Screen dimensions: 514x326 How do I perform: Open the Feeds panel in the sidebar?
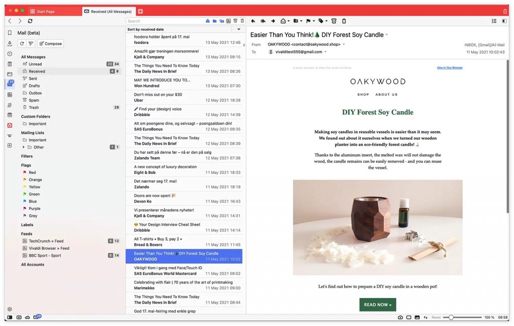[x=10, y=94]
